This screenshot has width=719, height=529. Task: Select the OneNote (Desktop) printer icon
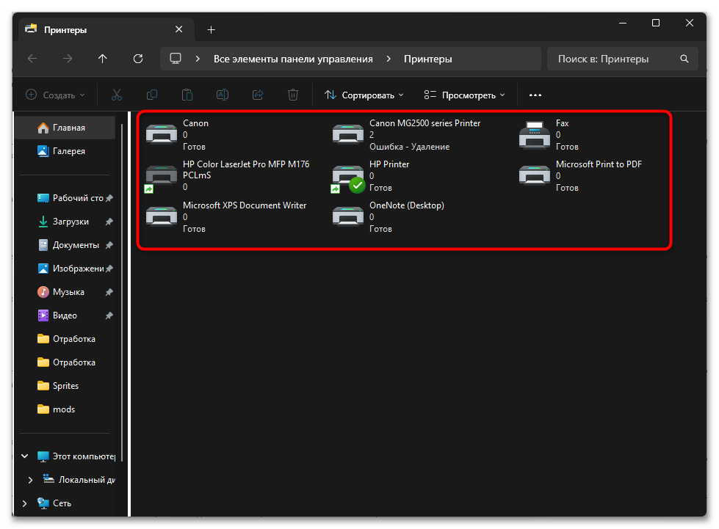(348, 216)
